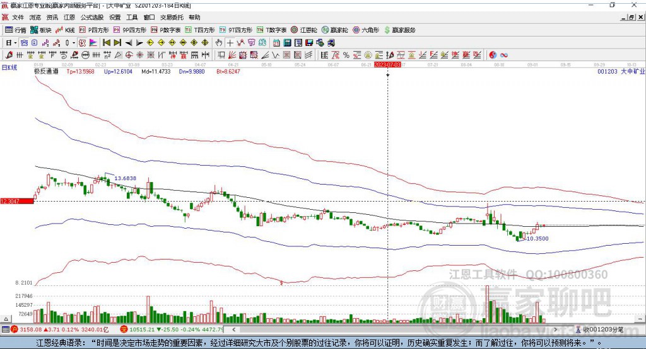Click the 12.3047 red price marker
646x349 pixels.
click(16, 201)
